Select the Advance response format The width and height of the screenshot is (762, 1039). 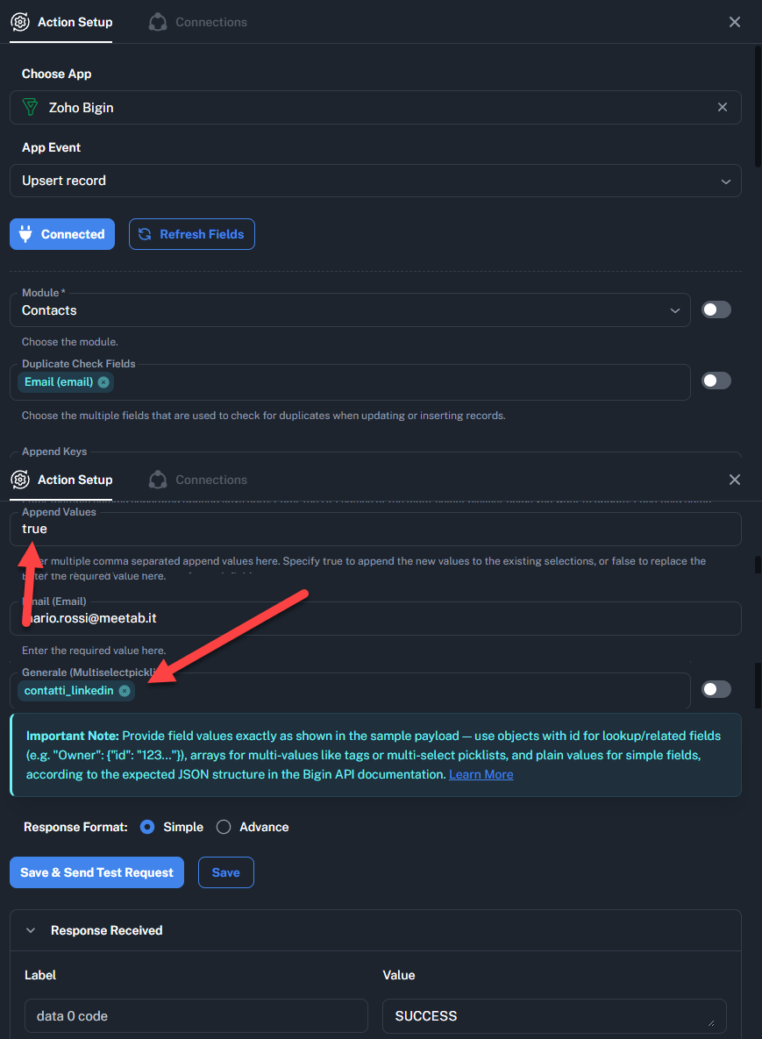coord(224,827)
